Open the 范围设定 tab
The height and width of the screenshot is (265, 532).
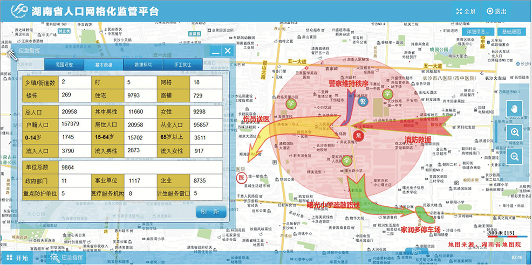click(x=64, y=65)
